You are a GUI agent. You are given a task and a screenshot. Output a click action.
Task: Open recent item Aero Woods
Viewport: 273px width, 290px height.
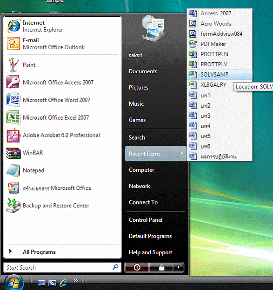point(220,24)
